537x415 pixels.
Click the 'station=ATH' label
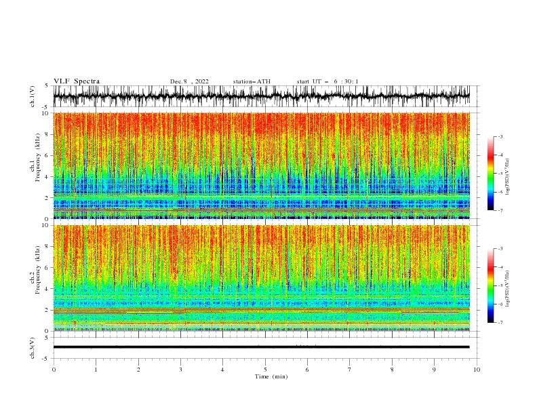click(x=252, y=81)
